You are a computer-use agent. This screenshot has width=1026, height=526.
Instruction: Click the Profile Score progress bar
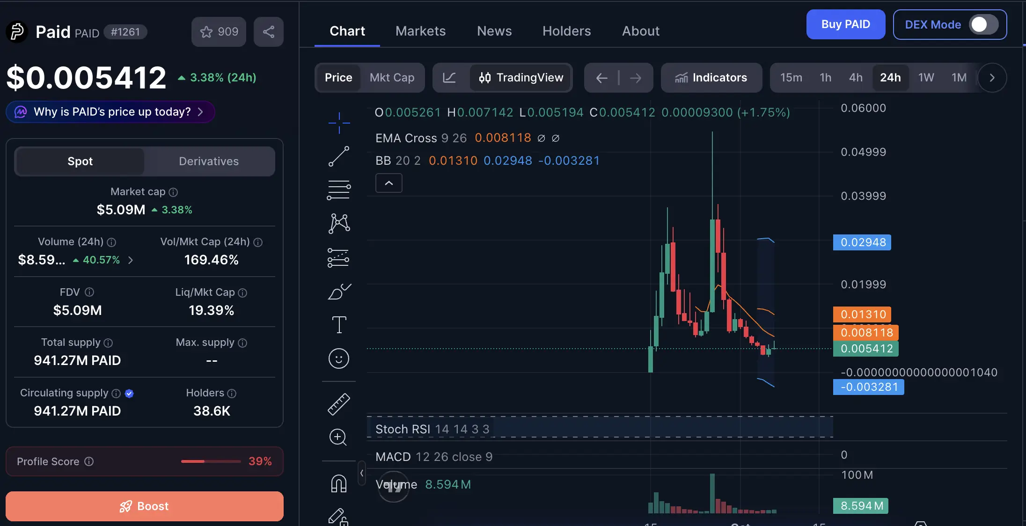click(211, 461)
